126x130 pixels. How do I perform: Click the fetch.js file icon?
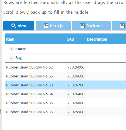pos(46,26)
